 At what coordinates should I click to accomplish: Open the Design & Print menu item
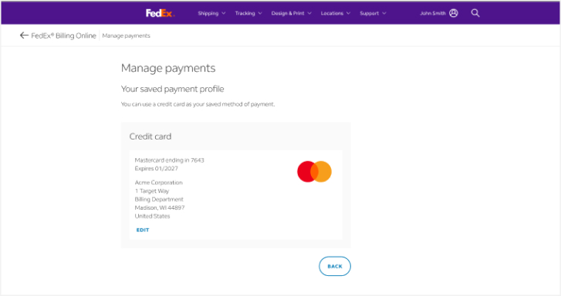pos(288,13)
